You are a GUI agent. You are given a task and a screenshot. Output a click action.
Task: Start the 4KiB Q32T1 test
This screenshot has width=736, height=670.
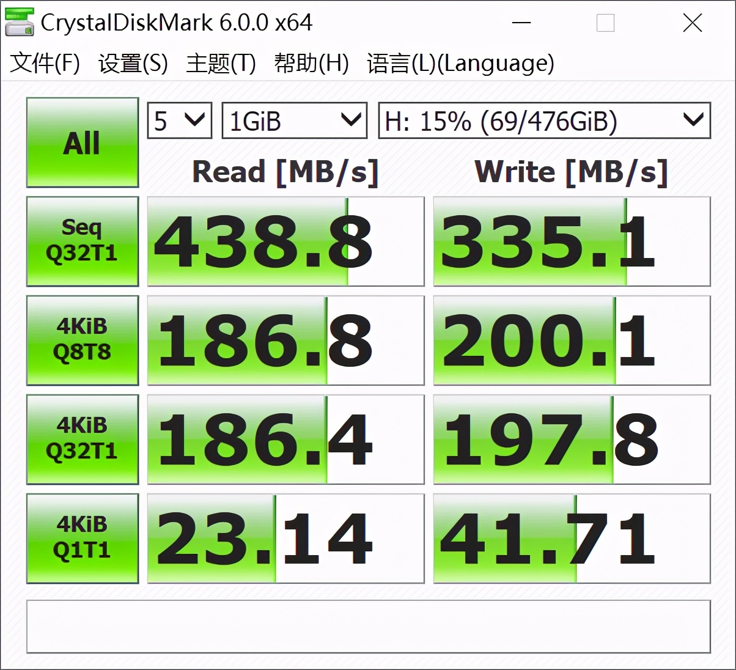[83, 440]
